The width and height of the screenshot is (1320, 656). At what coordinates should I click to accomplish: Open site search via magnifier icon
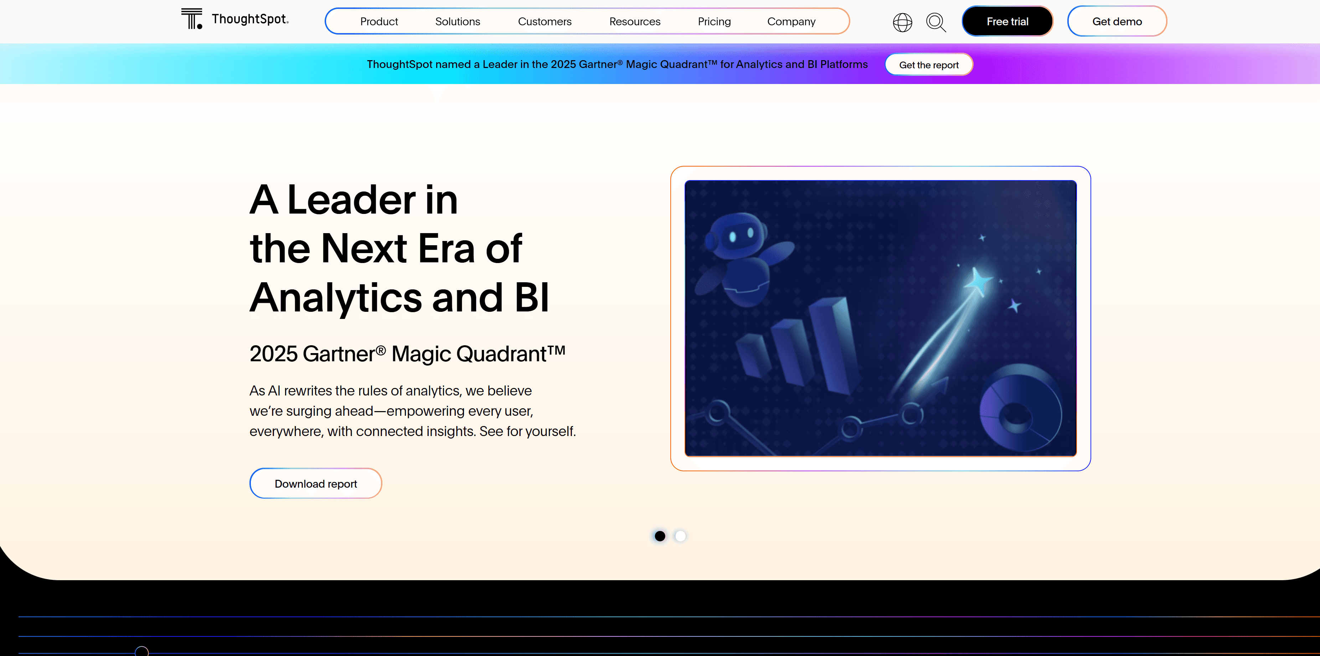coord(936,22)
